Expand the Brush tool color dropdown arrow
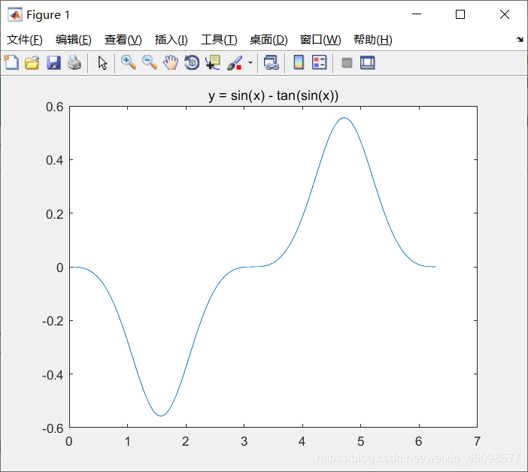 (x=250, y=63)
